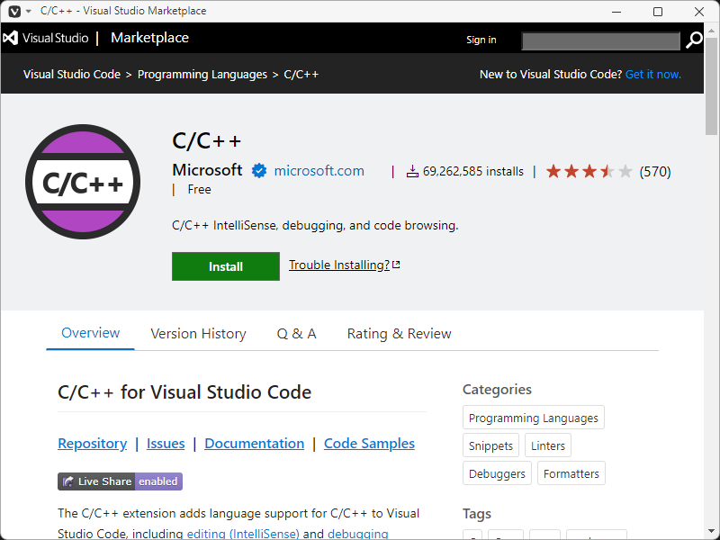Select the Rating & Review tab
This screenshot has width=720, height=540.
399,334
